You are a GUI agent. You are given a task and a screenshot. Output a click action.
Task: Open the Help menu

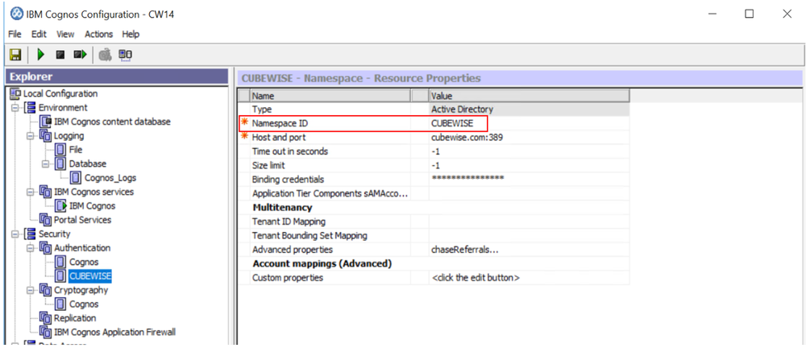click(131, 34)
